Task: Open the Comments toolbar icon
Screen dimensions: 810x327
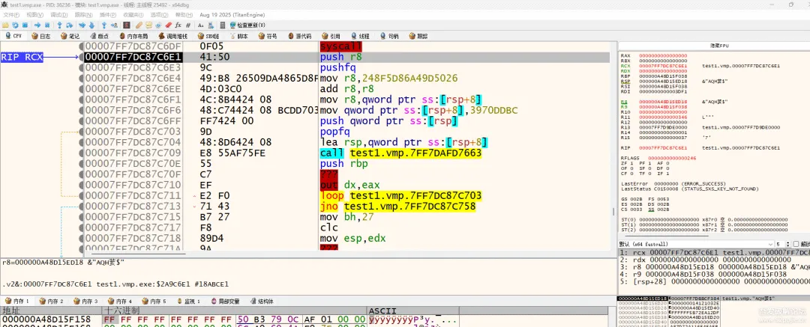Action: pos(148,25)
